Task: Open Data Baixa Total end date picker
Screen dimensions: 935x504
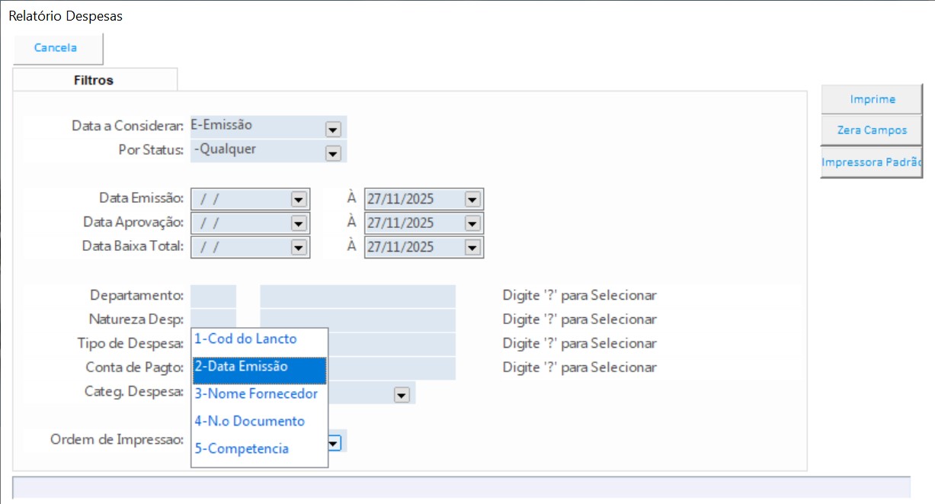Action: coord(472,248)
